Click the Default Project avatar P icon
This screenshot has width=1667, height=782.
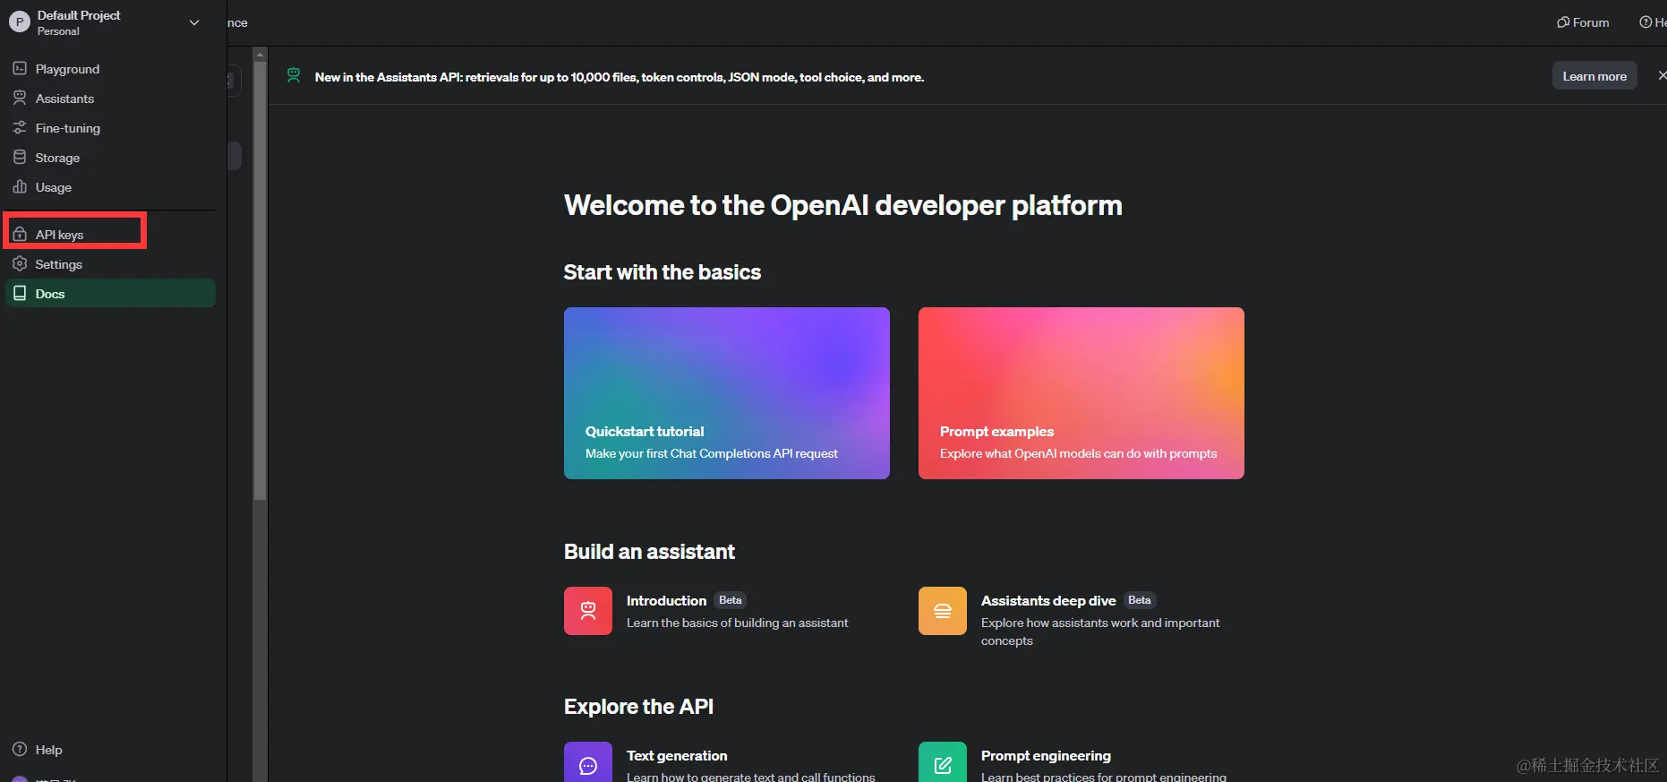click(19, 22)
